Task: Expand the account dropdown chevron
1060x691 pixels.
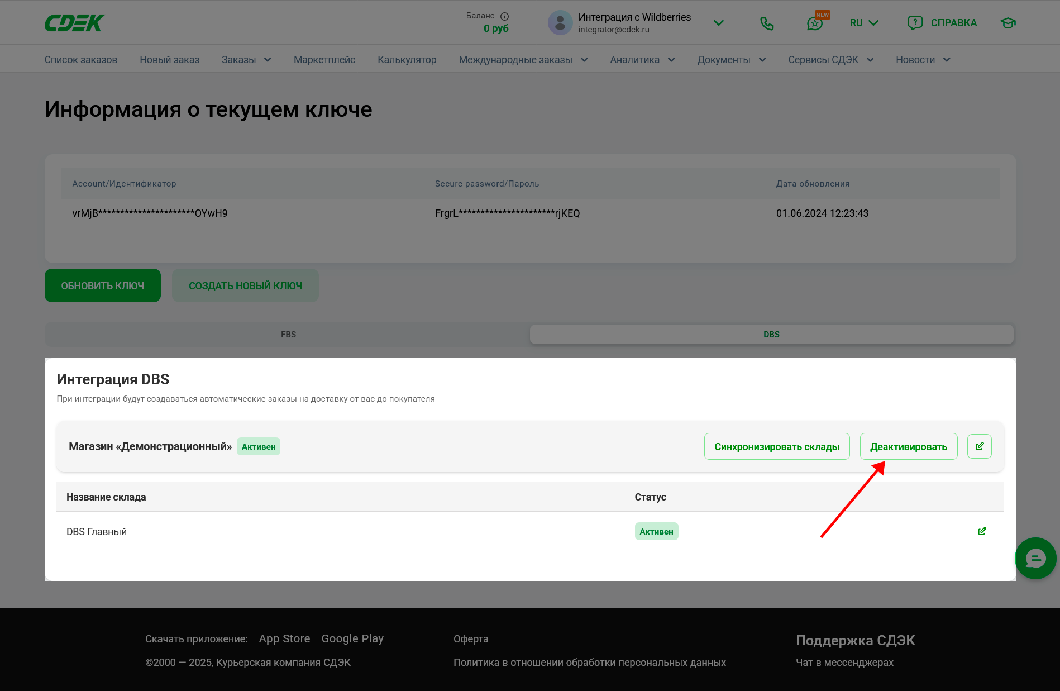Action: point(719,23)
